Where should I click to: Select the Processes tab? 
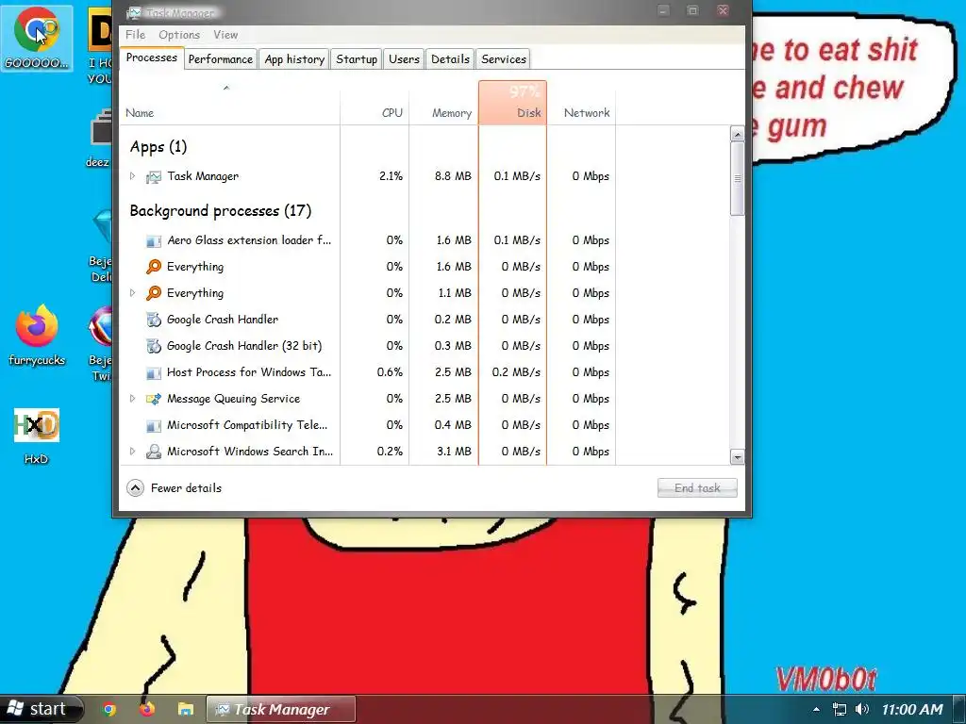point(152,58)
